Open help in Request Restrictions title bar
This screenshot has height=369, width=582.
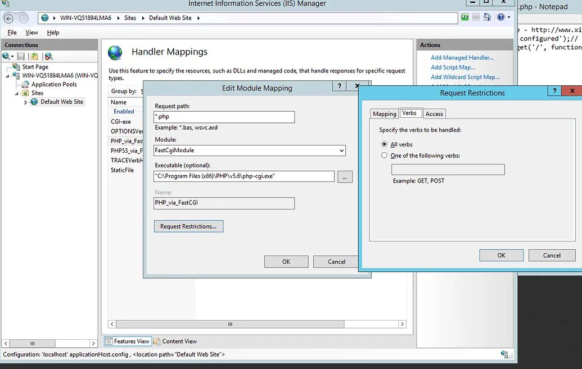point(554,91)
